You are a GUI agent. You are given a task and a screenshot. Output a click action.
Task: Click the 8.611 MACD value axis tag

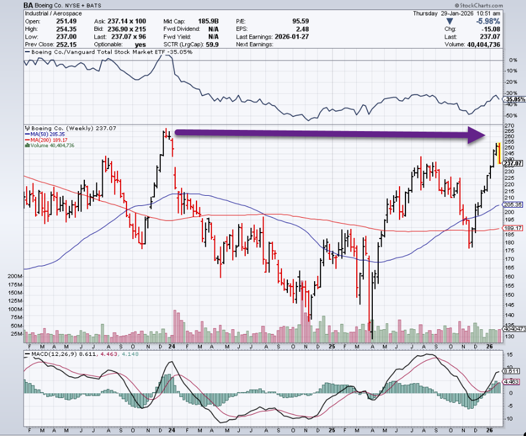[513, 370]
